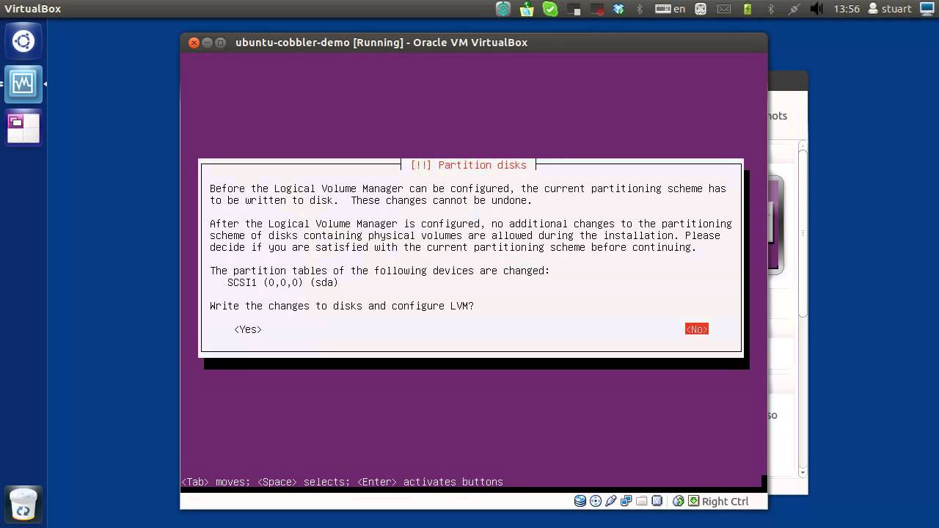Open the messaging envelope indicator
The image size is (939, 528).
pyautogui.click(x=724, y=9)
